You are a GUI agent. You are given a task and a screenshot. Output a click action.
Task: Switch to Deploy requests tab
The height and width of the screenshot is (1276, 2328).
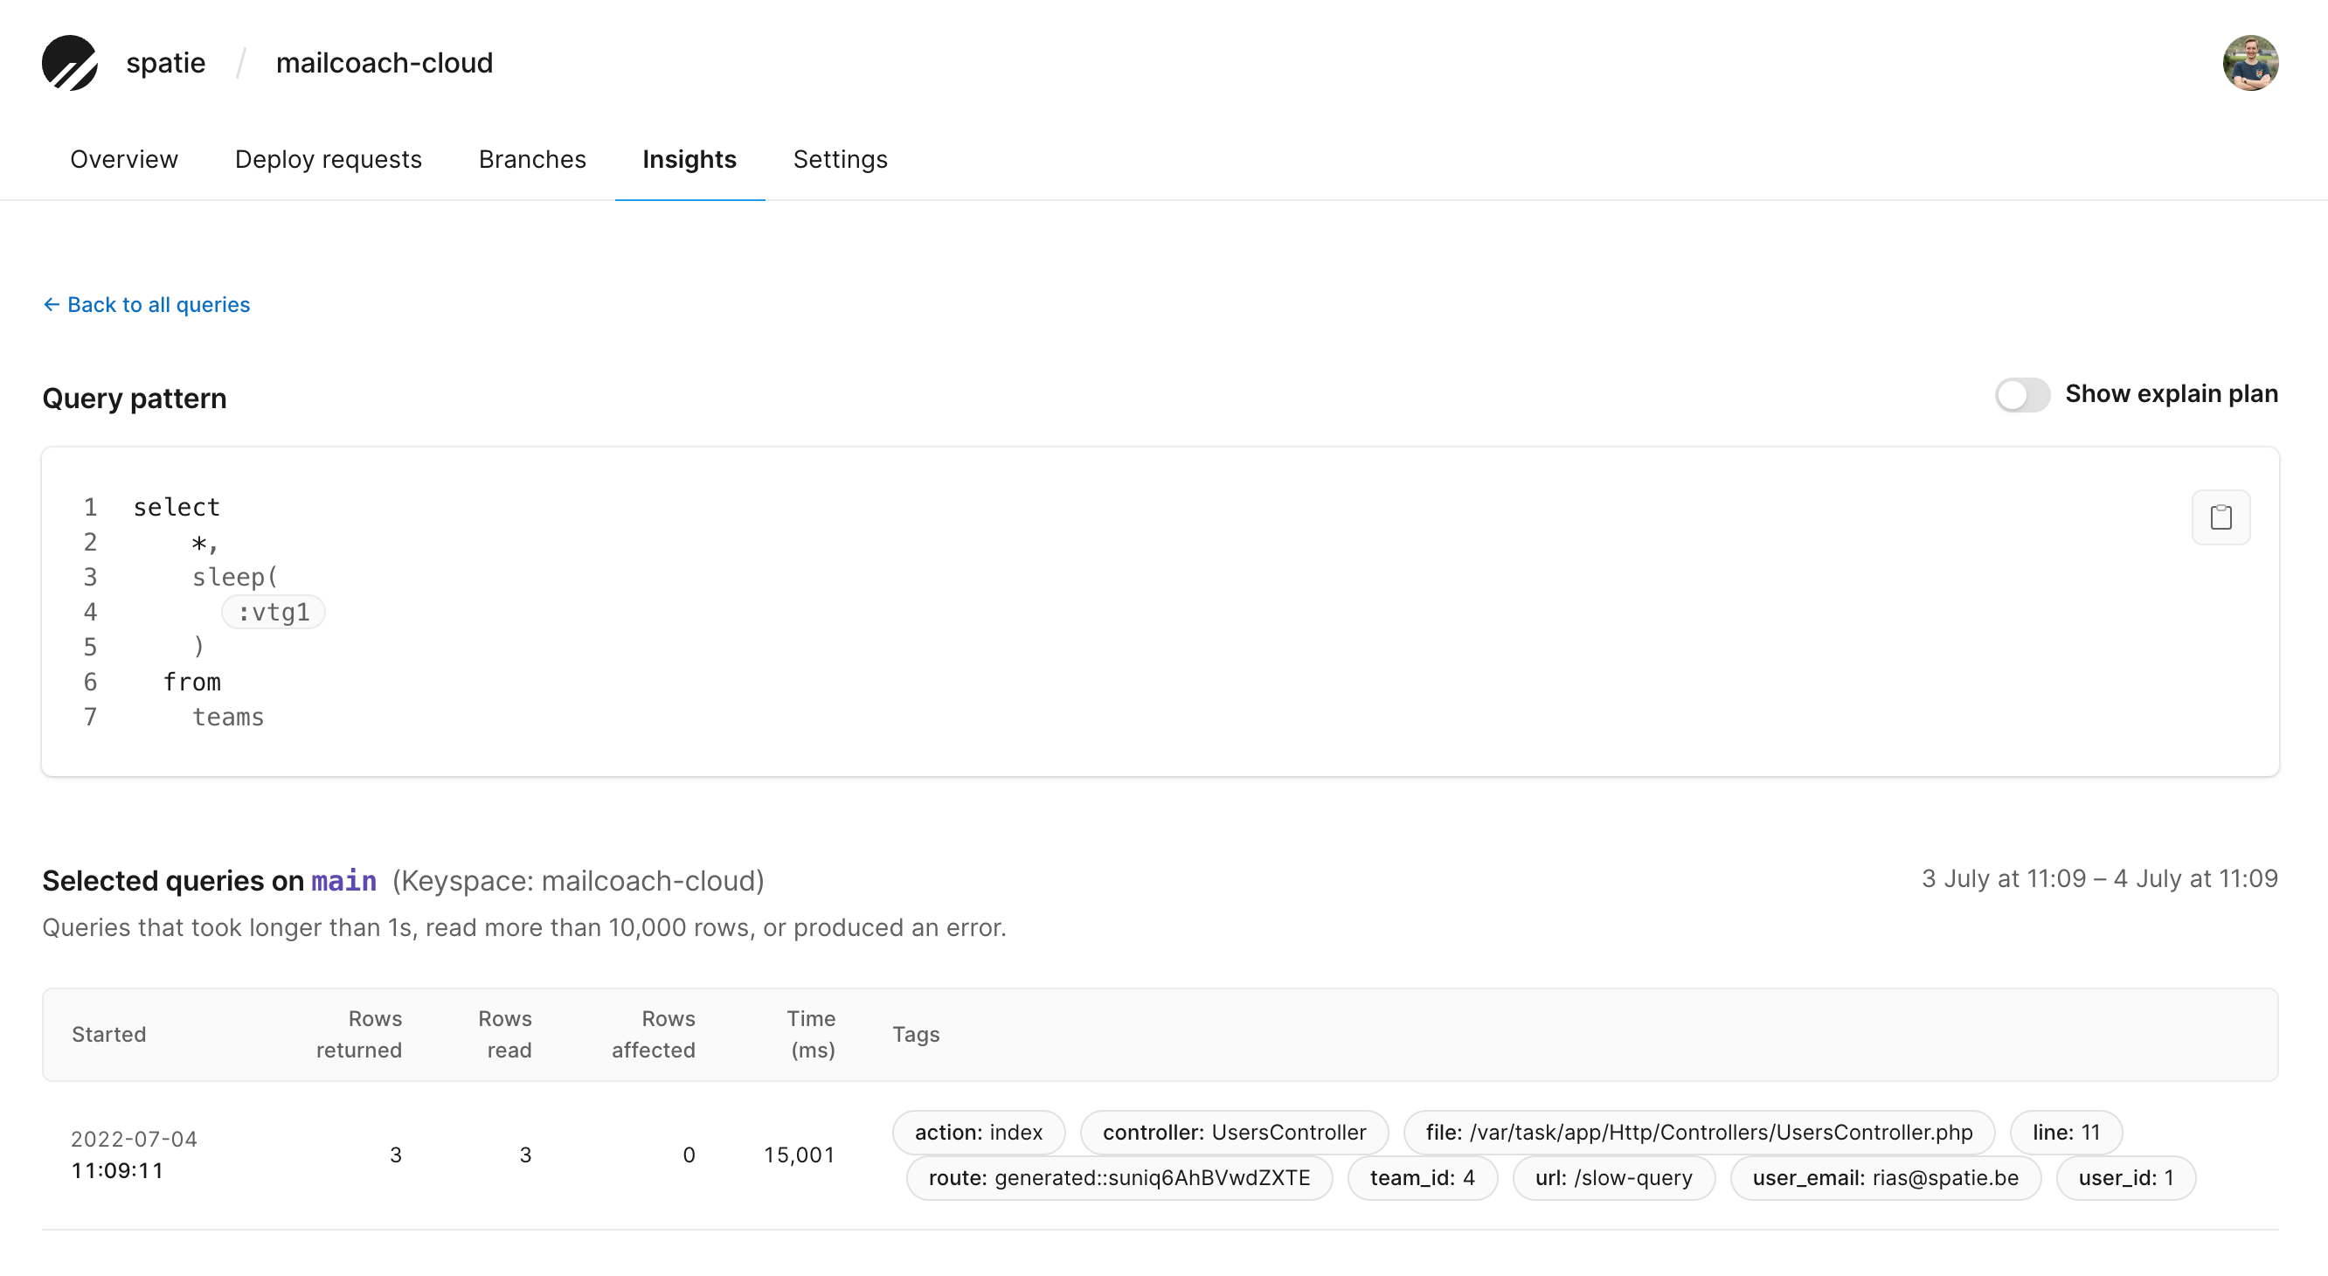[328, 160]
